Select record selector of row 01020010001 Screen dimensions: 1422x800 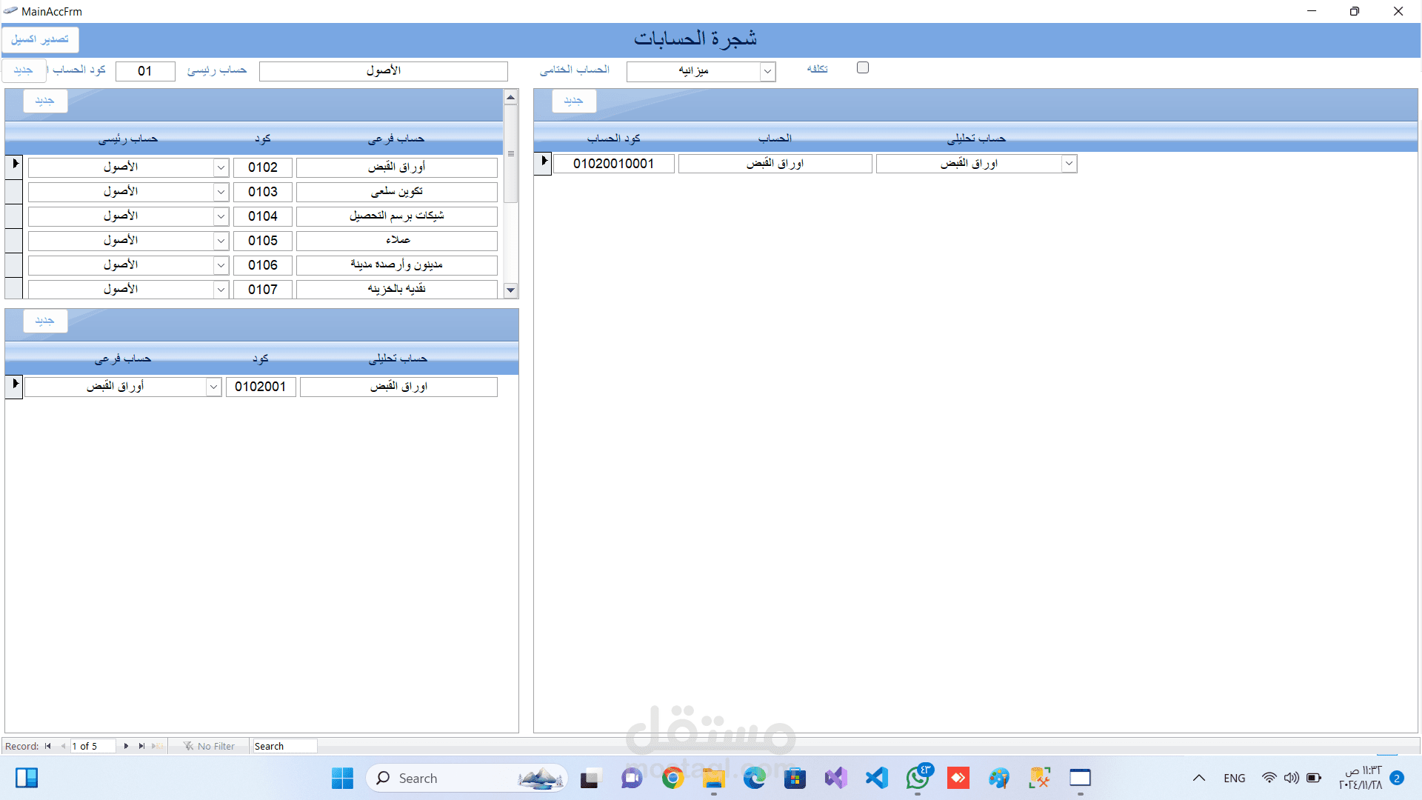[x=543, y=162]
